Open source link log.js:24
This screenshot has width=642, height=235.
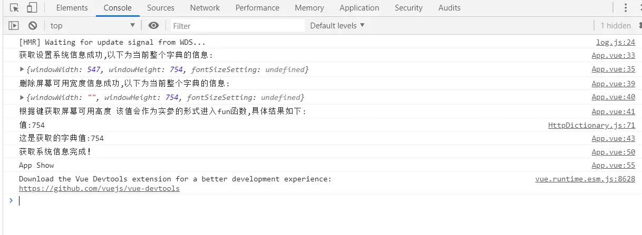coord(616,43)
